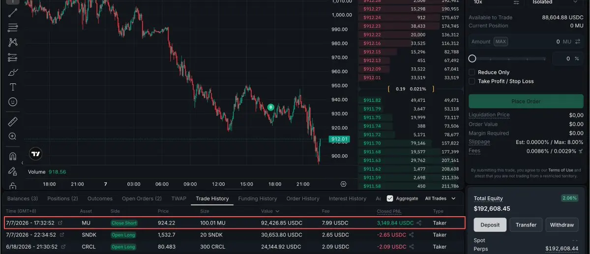Toggle the magnet snap mode

(13, 157)
